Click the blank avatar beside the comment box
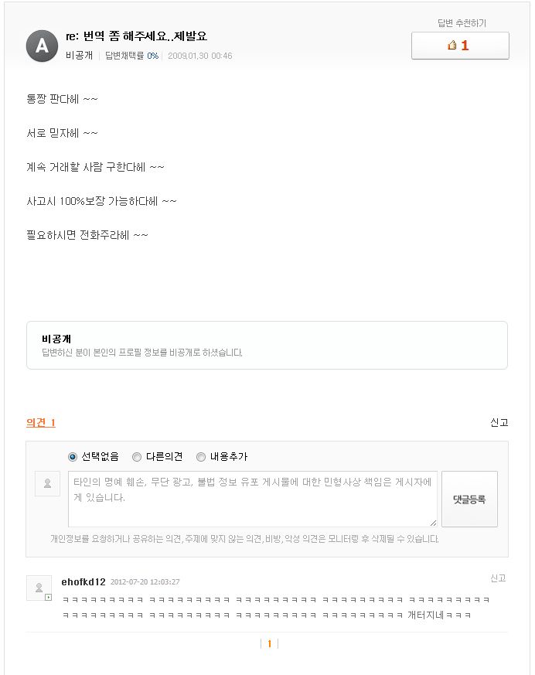The height and width of the screenshot is (675, 535). tap(47, 483)
